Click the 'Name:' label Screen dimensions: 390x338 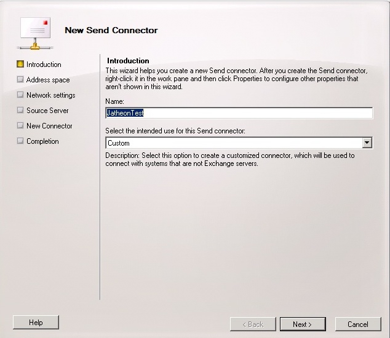114,101
